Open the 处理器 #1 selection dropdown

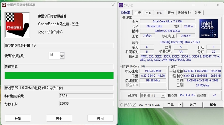[x=153, y=95]
